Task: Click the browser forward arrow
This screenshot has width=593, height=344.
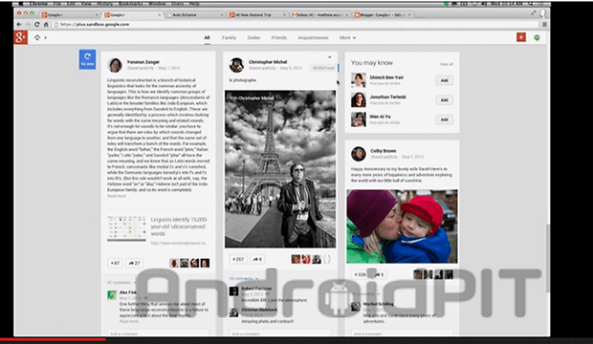Action: [28, 24]
